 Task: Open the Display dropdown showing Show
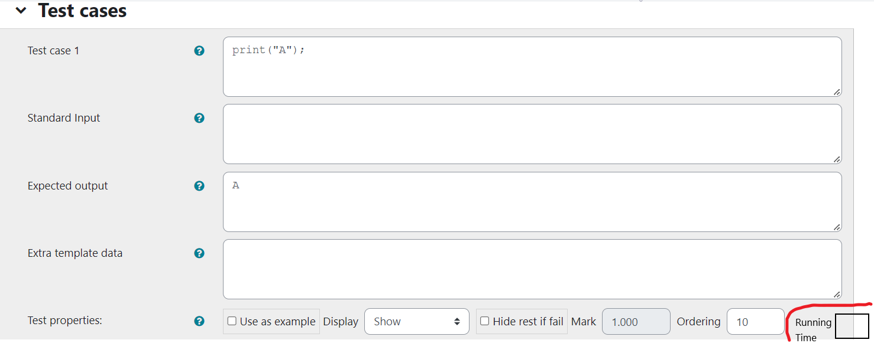[x=417, y=321]
